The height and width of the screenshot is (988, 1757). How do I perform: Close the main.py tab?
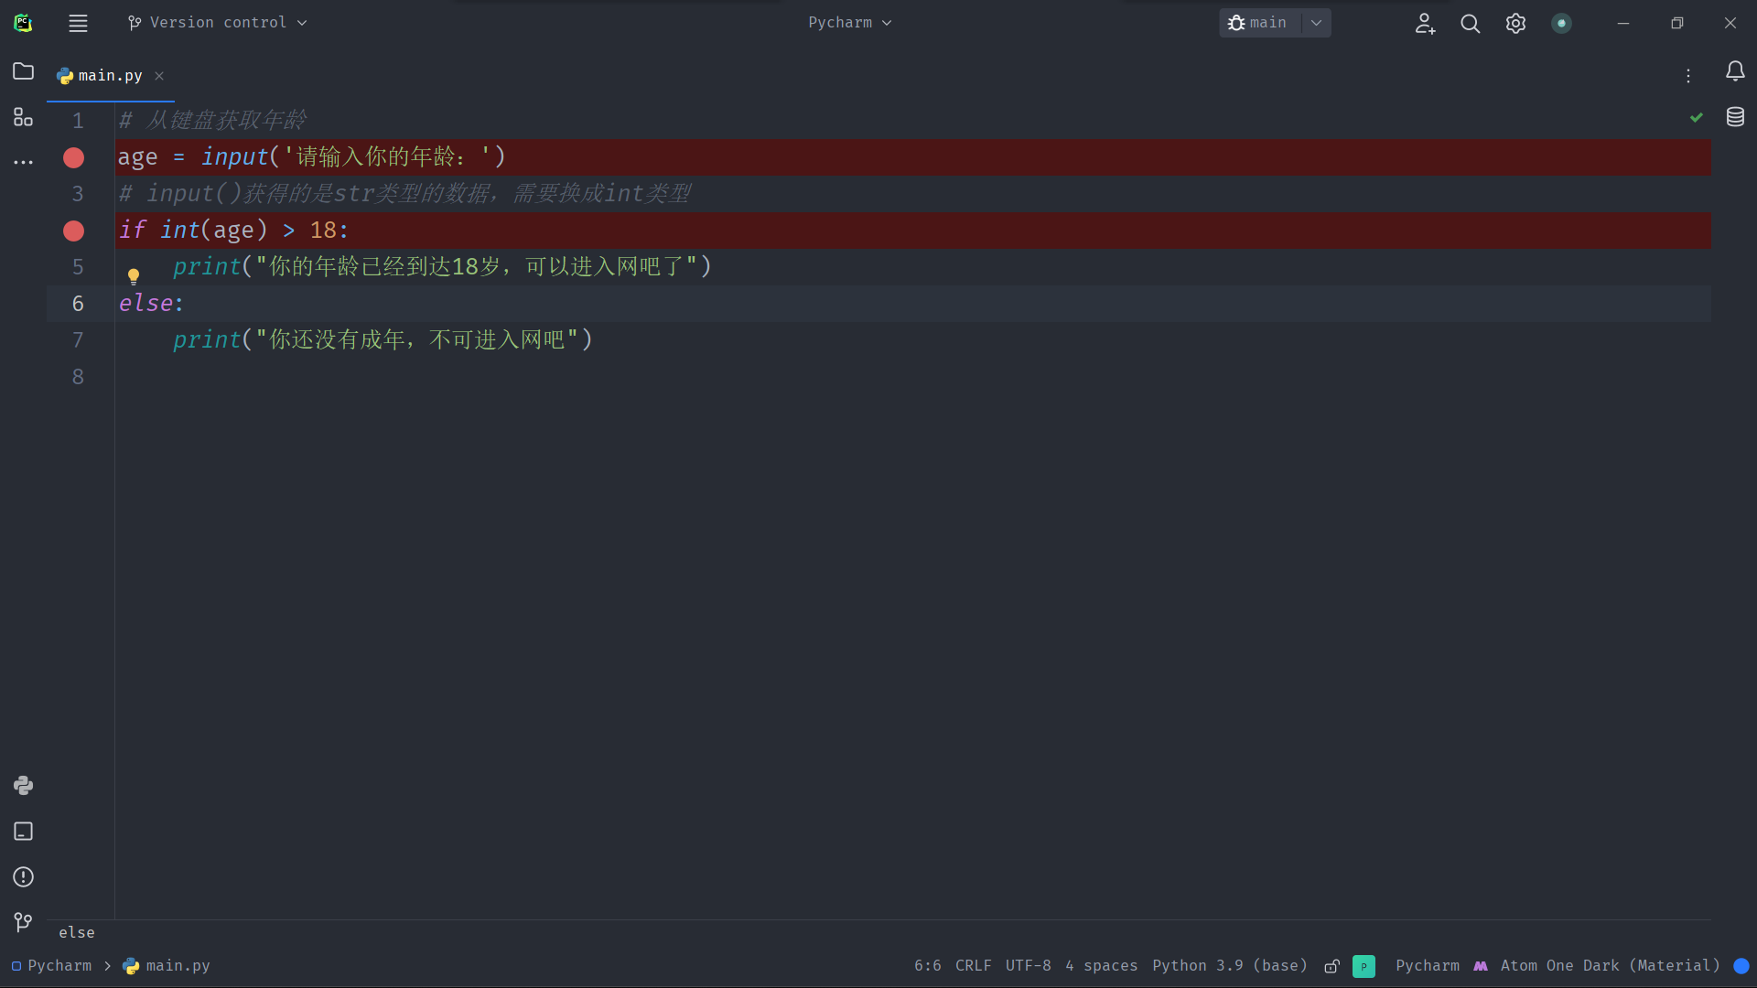coord(159,76)
